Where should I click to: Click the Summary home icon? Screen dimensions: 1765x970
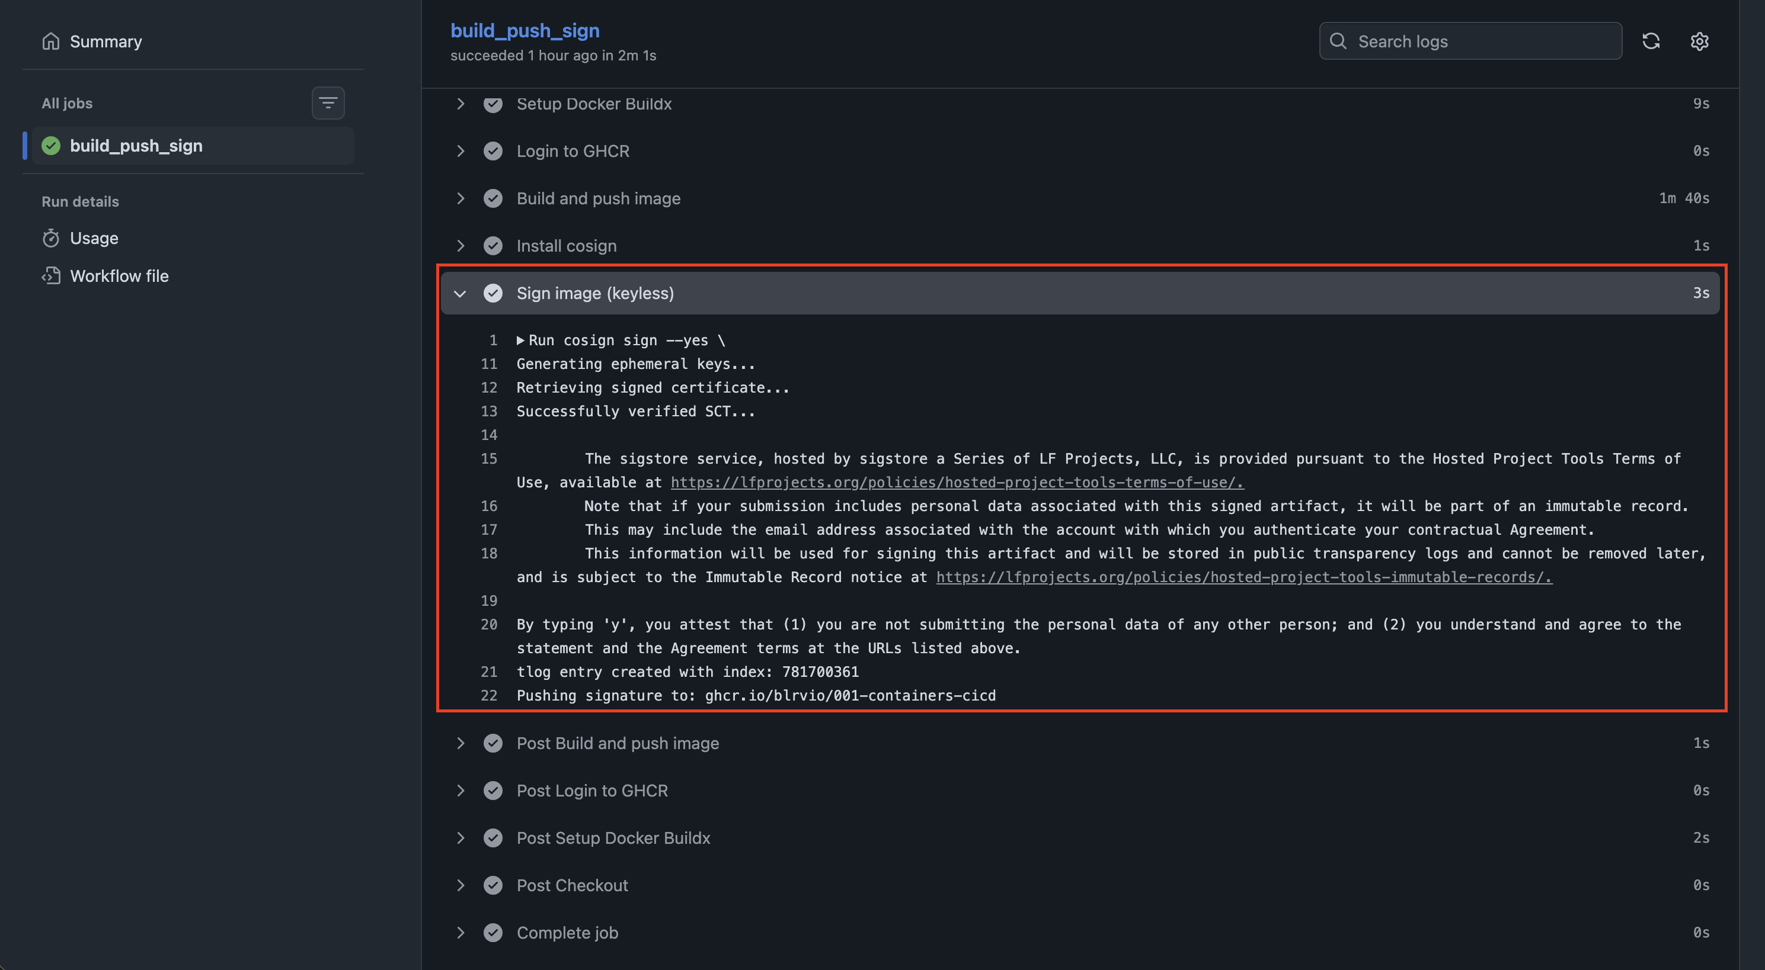click(x=51, y=41)
